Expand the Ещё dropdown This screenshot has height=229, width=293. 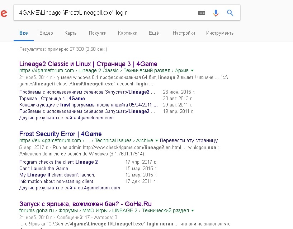[x=153, y=33]
